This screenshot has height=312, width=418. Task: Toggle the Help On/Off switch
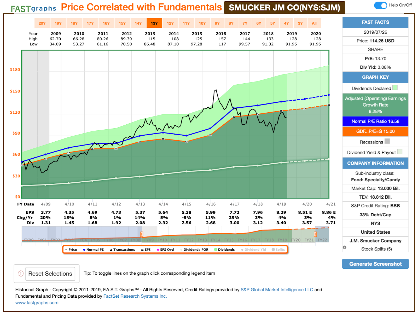coord(380,5)
